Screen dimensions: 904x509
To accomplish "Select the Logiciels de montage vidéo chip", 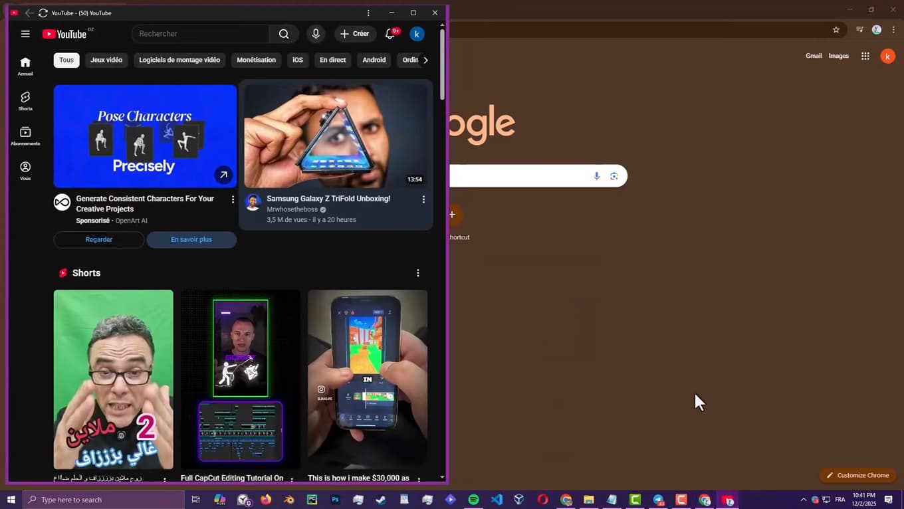I will pos(179,60).
